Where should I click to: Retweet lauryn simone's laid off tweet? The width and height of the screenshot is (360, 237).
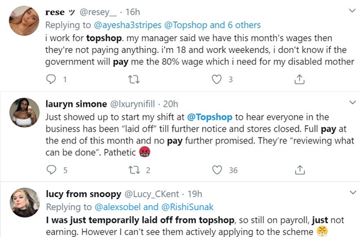(134, 170)
